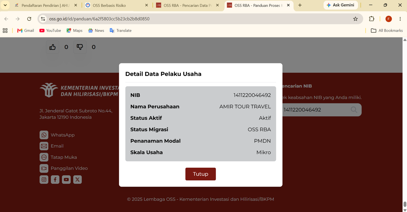
Task: Open the Maps bookmark
Action: 74,31
